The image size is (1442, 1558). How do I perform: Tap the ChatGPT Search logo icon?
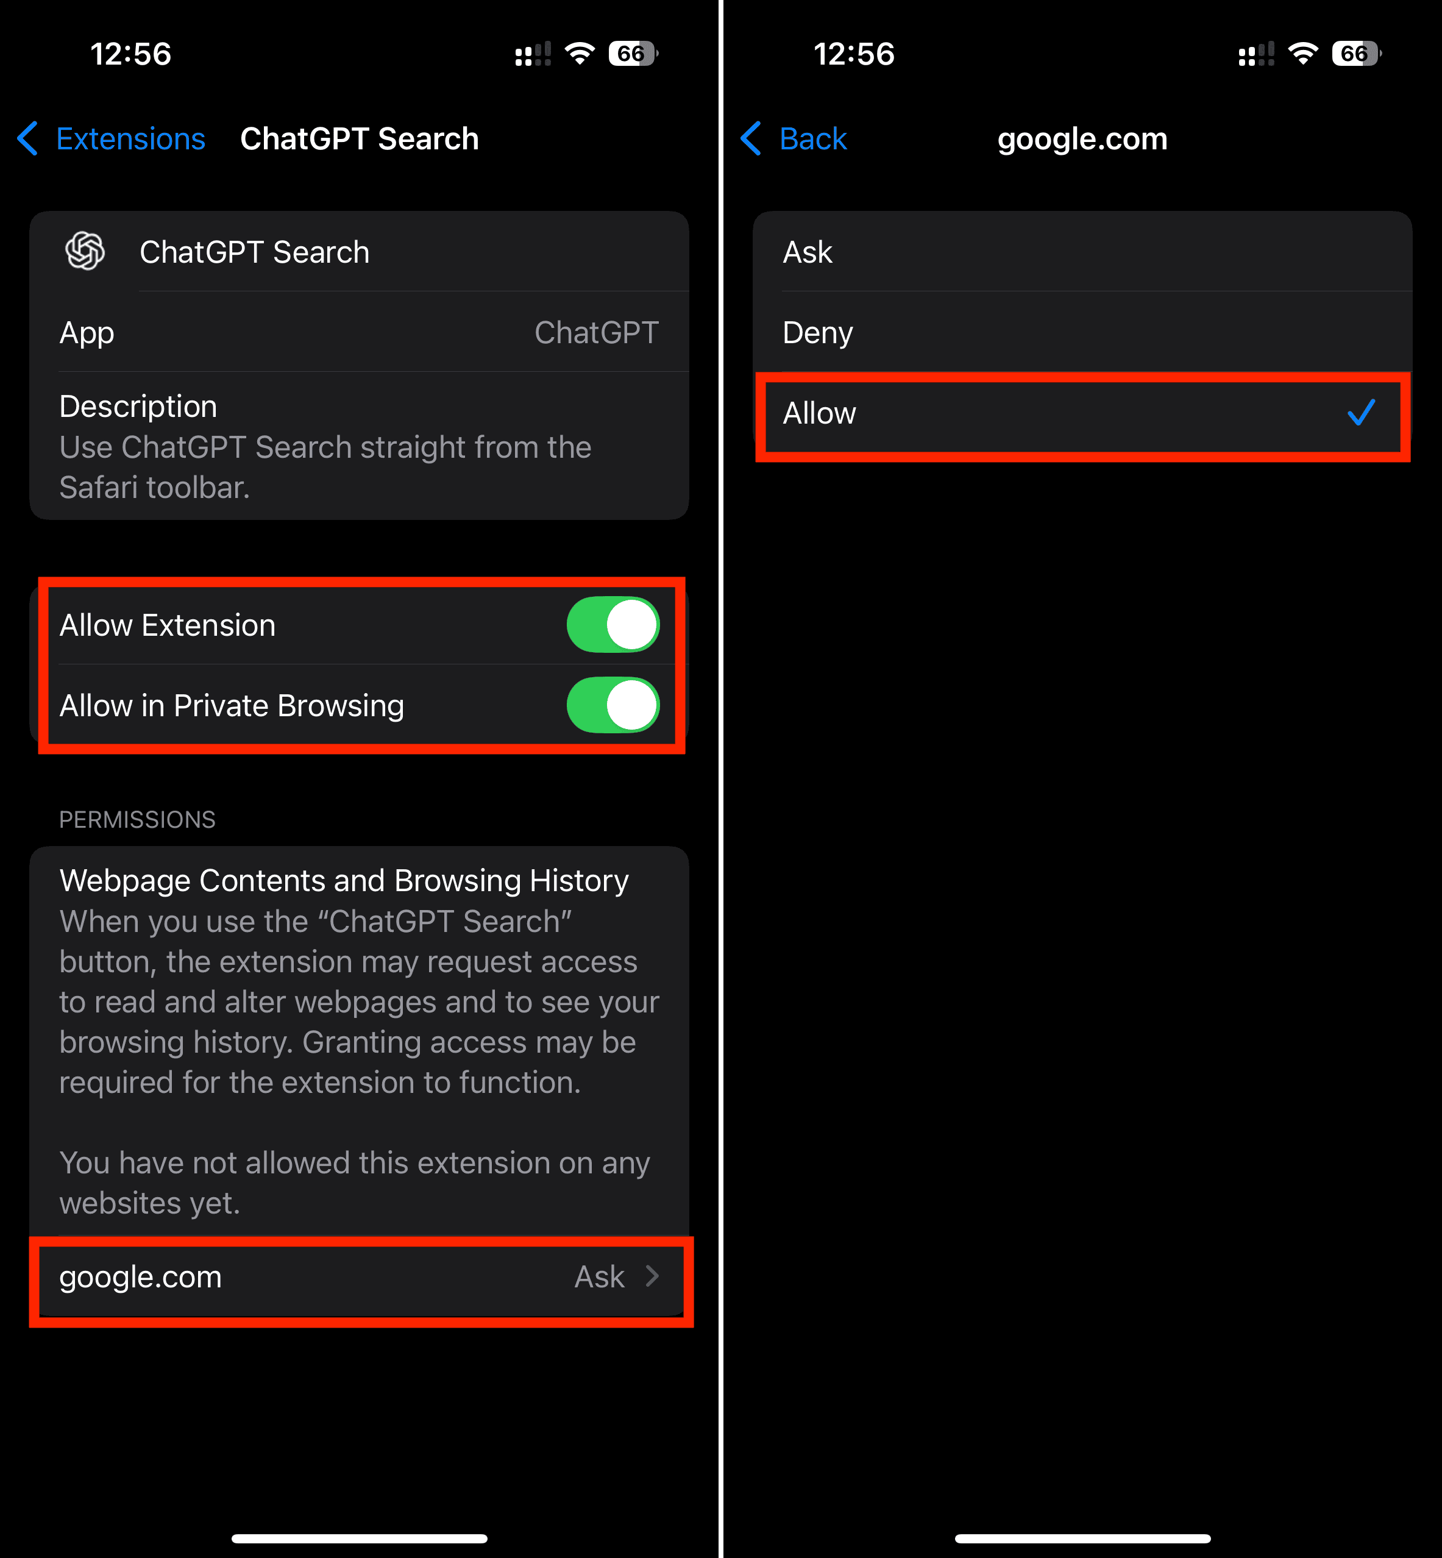click(x=85, y=251)
